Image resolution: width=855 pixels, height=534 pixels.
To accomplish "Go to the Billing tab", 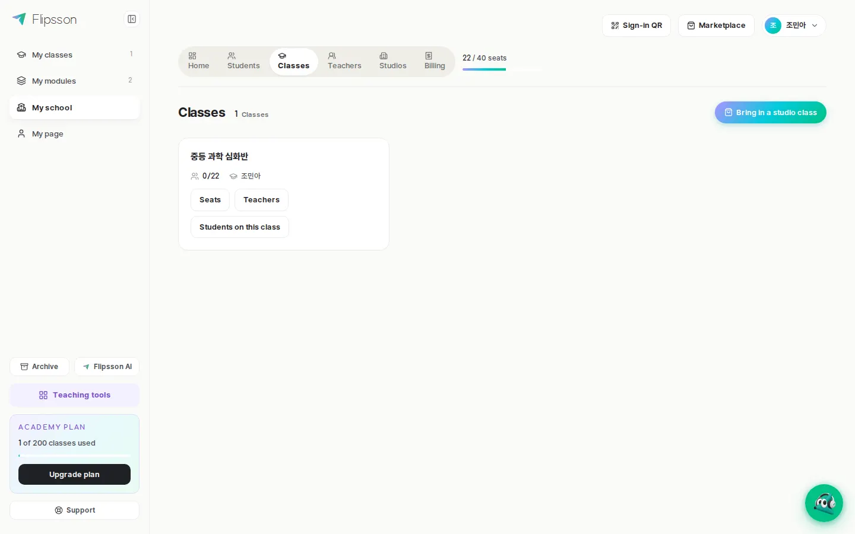I will (x=435, y=61).
